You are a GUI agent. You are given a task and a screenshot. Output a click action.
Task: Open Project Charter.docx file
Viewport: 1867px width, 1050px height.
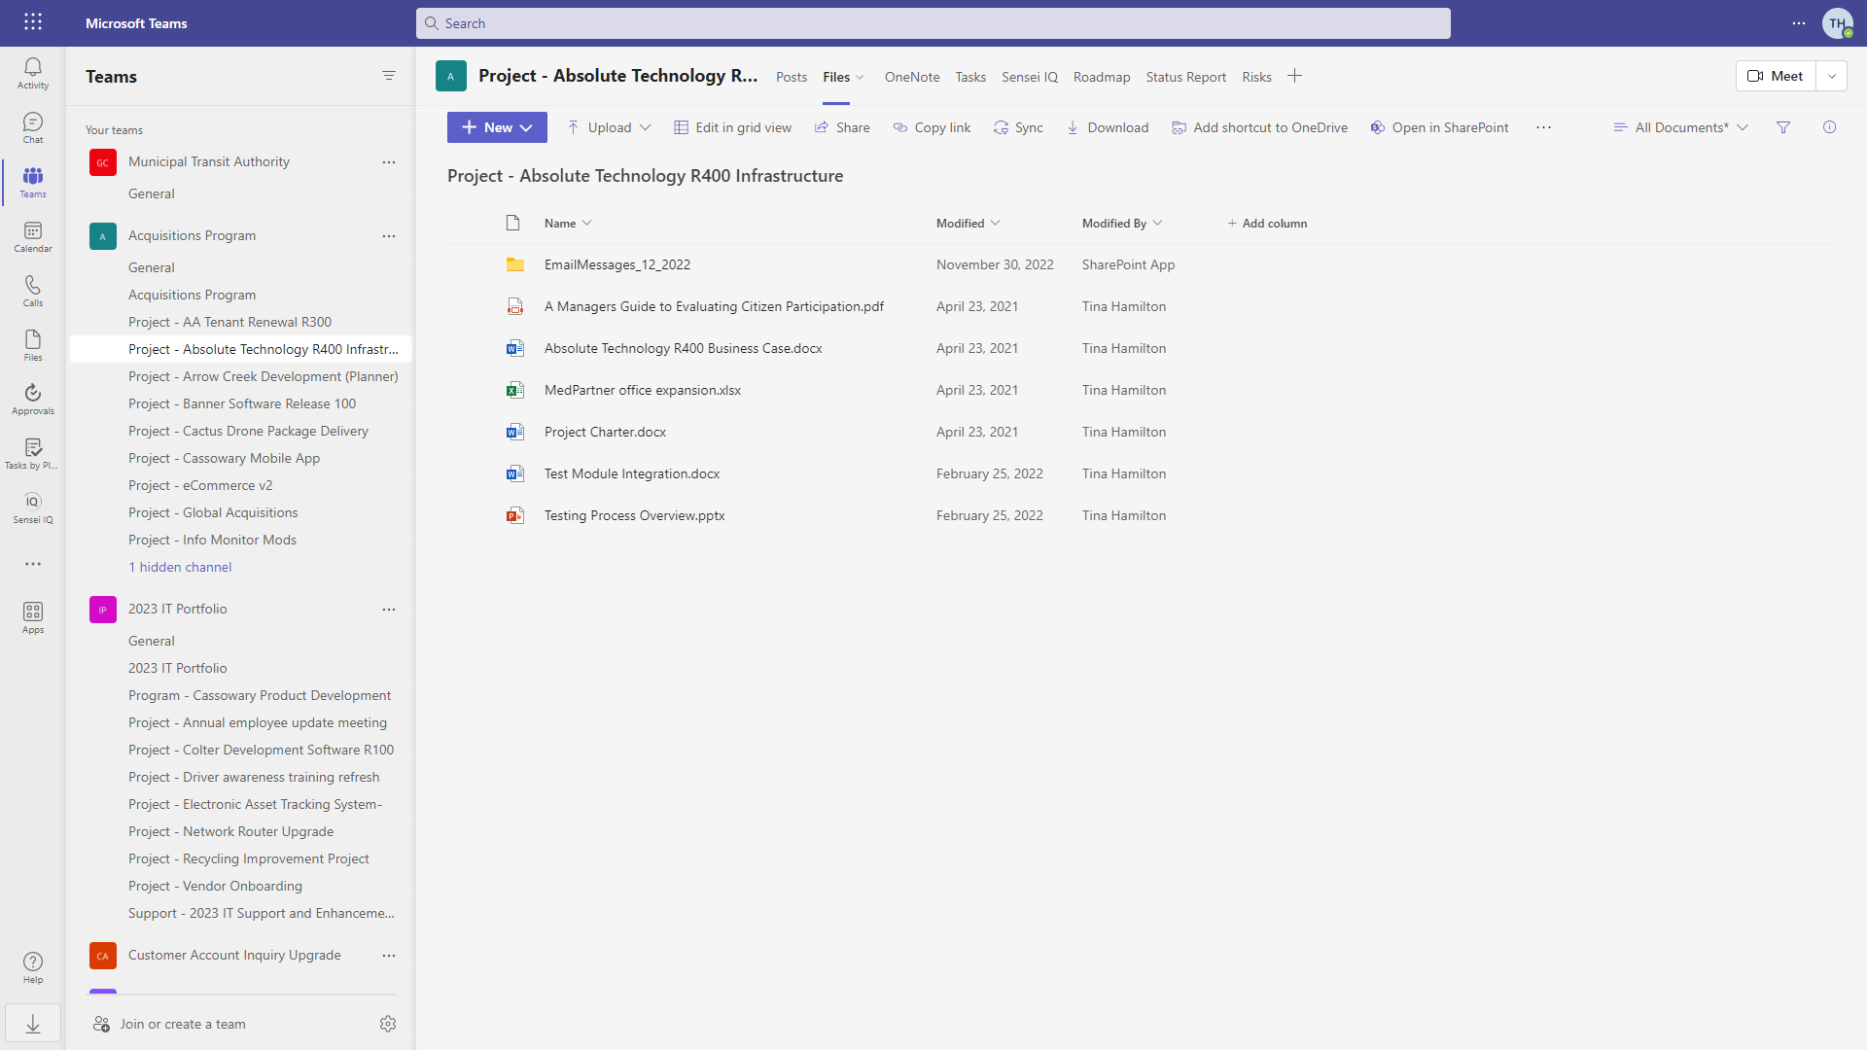[605, 432]
